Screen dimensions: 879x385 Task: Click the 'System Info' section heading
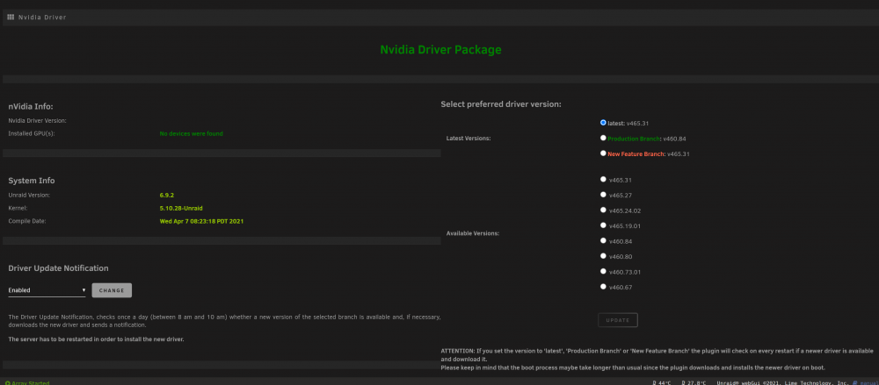32,181
